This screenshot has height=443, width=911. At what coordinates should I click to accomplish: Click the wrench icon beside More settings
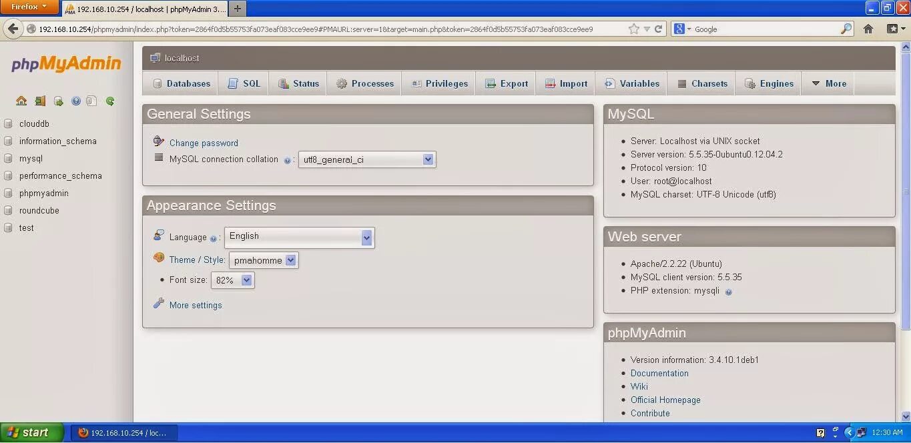click(x=158, y=304)
